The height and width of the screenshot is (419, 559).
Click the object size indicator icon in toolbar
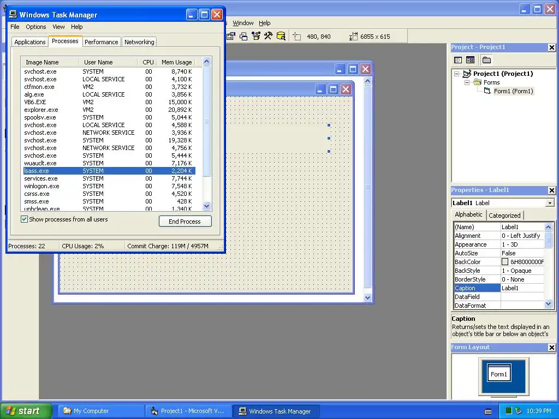[353, 37]
